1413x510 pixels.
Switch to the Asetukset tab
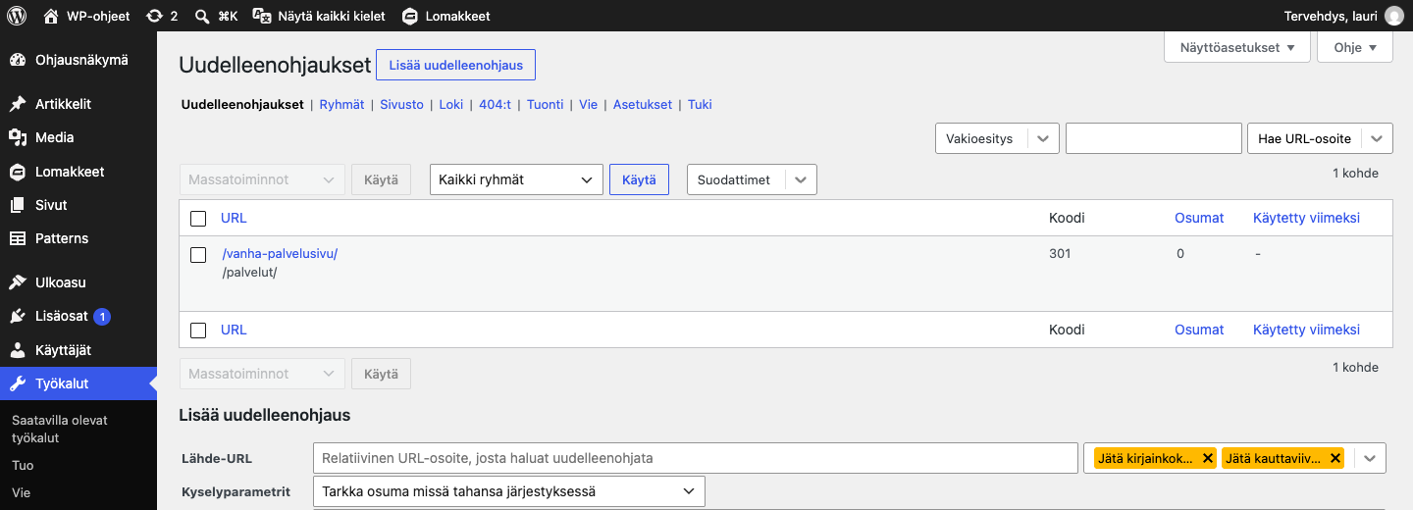tap(643, 104)
